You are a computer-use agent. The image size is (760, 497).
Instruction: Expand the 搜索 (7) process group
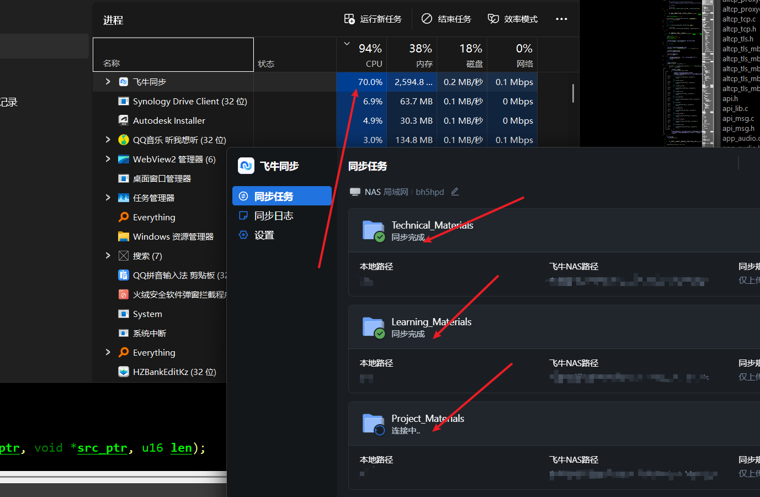(x=108, y=256)
